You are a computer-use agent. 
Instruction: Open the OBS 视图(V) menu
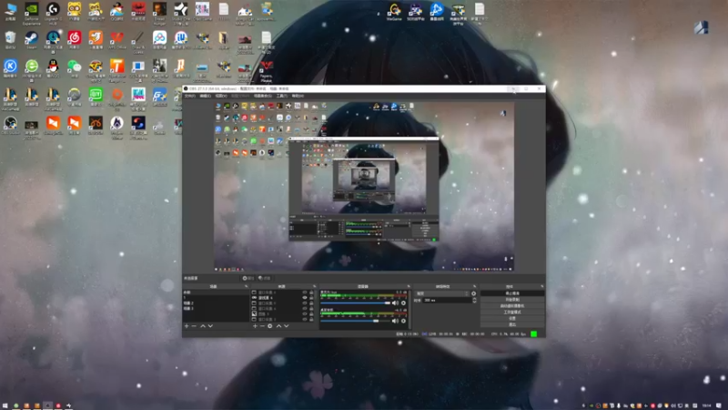(x=221, y=97)
